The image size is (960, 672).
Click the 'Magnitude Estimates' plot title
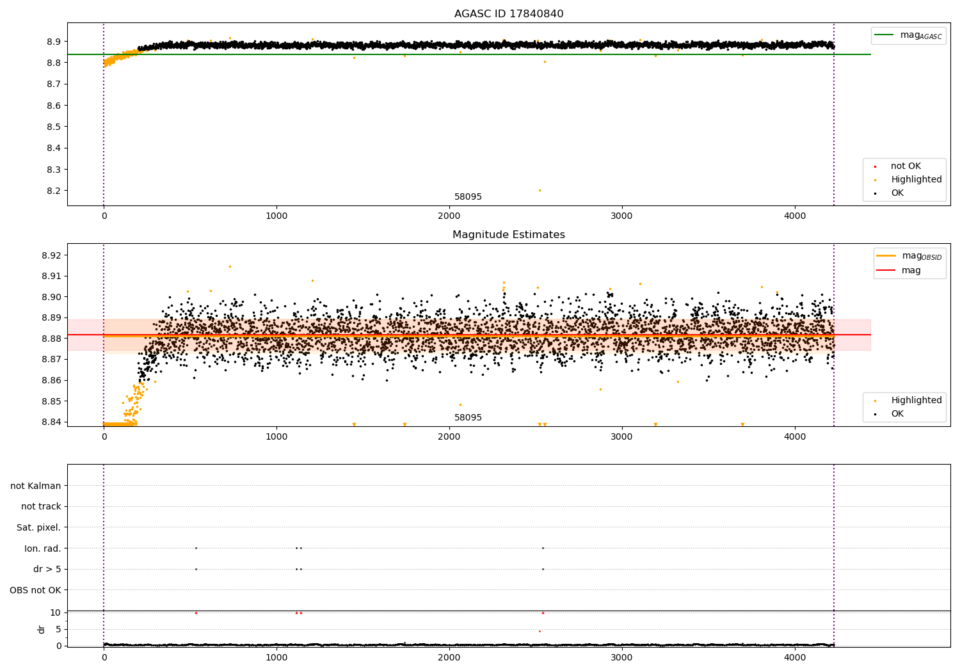click(x=509, y=235)
